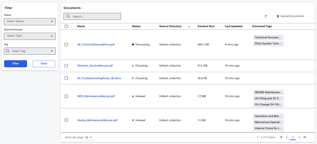Screen dimensions: 317x144
Task: Sort by Source Directory arrows icon
Action: (x=189, y=27)
